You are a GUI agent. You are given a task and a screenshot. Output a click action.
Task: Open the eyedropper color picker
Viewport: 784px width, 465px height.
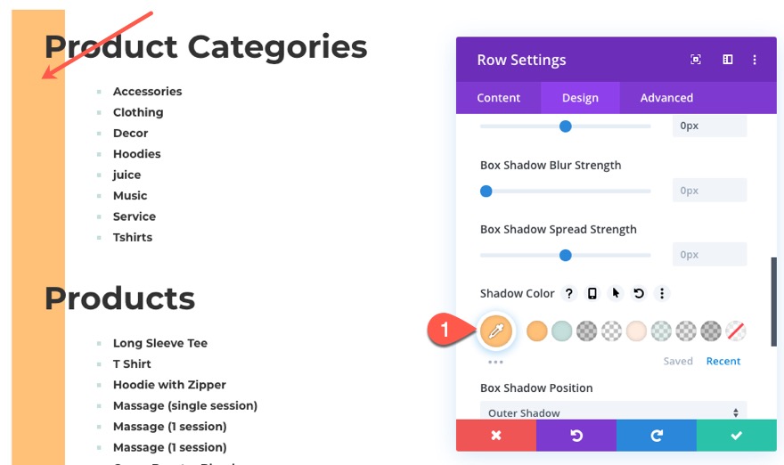pyautogui.click(x=494, y=330)
